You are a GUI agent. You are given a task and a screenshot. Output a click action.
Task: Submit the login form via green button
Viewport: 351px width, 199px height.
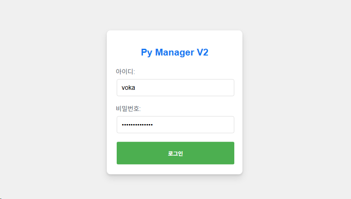pyautogui.click(x=175, y=153)
